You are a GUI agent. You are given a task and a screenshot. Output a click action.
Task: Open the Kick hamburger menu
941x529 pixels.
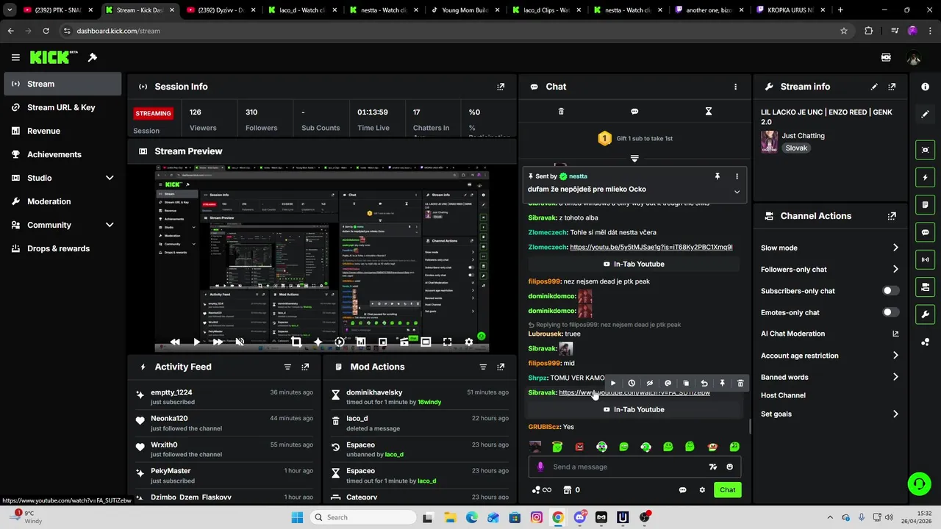point(15,57)
